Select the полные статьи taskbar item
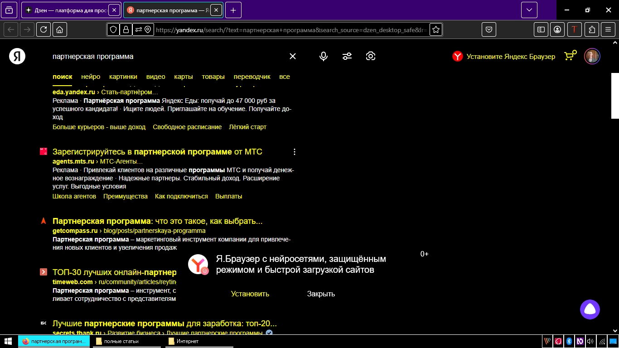Viewport: 619px width, 348px height. point(126,341)
